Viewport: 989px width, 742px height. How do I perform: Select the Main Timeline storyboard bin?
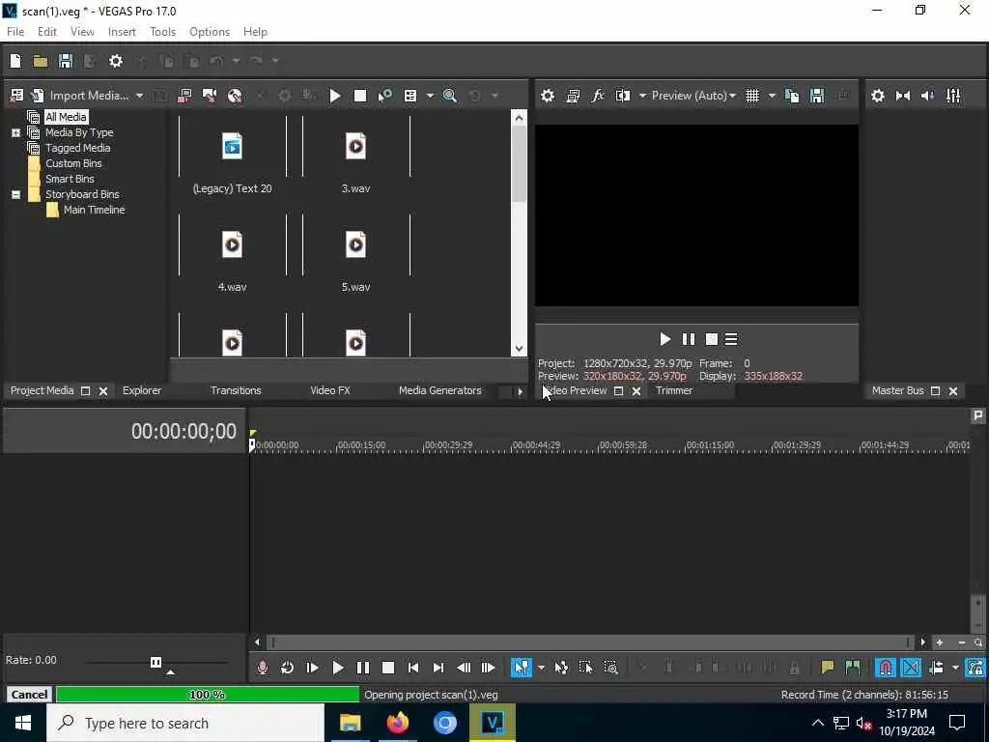pyautogui.click(x=94, y=210)
